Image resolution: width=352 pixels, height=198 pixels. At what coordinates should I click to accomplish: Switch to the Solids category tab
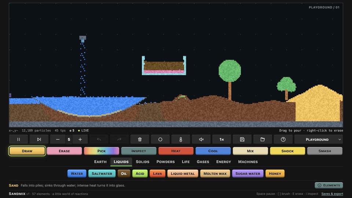coord(143,162)
